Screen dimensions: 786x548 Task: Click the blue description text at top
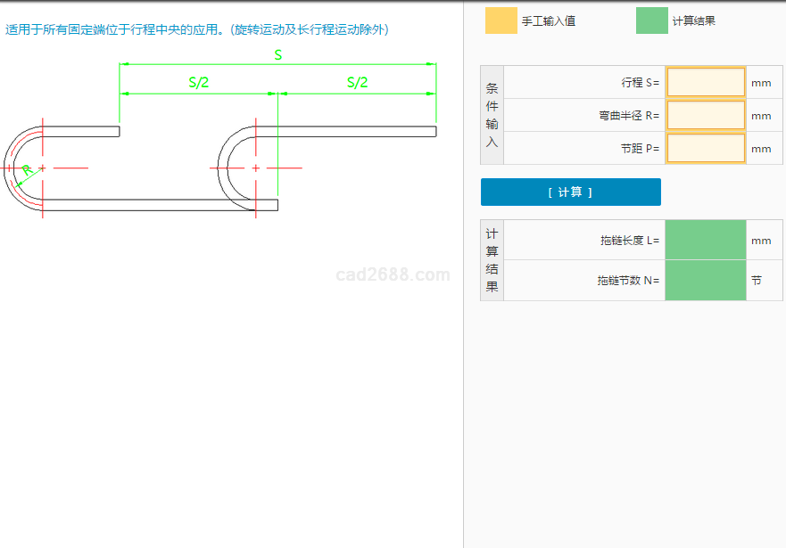click(x=197, y=29)
